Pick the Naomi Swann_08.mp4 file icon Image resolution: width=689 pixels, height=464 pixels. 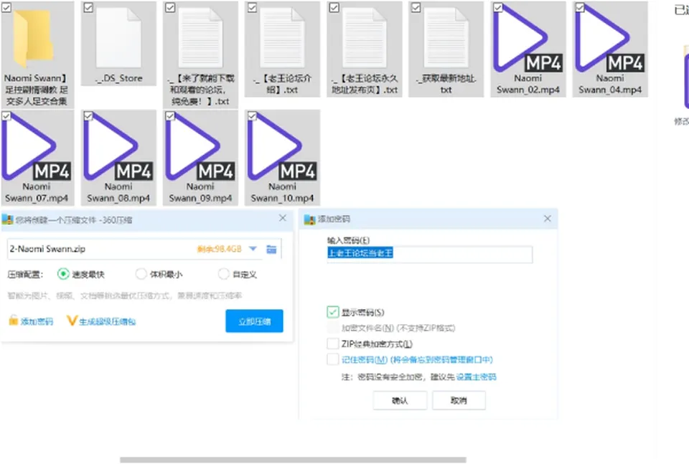coord(118,146)
